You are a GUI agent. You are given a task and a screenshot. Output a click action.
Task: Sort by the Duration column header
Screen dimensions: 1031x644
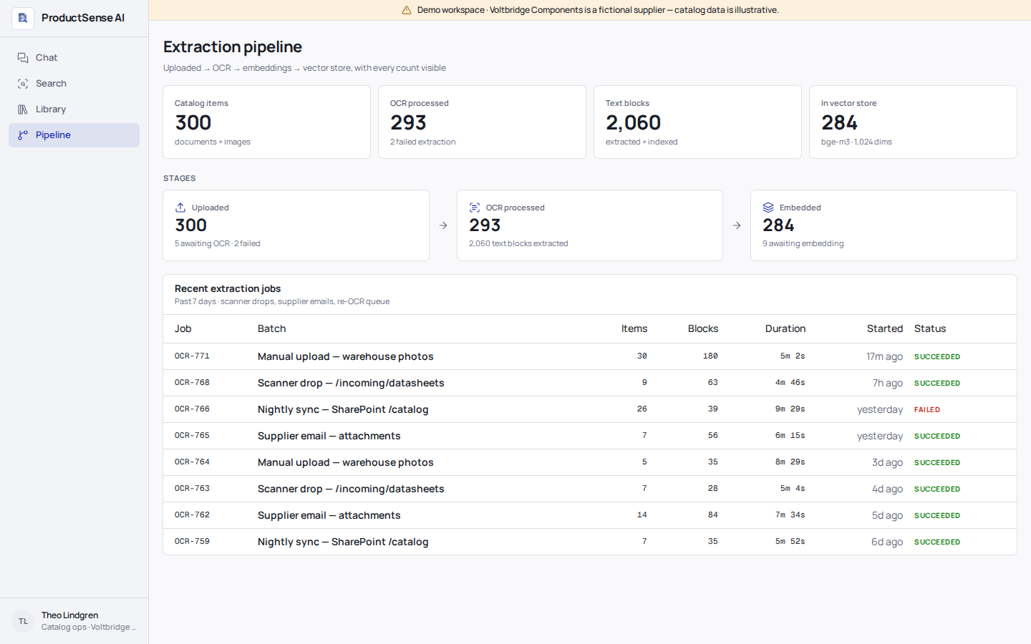pos(785,329)
